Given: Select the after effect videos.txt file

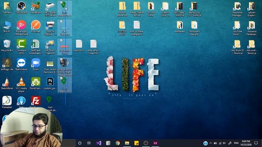Looking at the screenshot, I should point(93,47).
